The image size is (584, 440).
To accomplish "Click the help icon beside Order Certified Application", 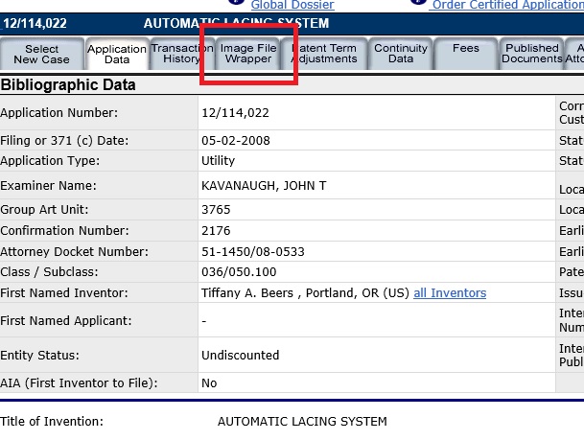I will click(418, 2).
